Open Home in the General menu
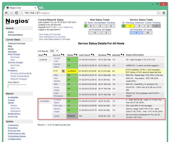This screenshot has width=176, height=142. click(x=11, y=32)
